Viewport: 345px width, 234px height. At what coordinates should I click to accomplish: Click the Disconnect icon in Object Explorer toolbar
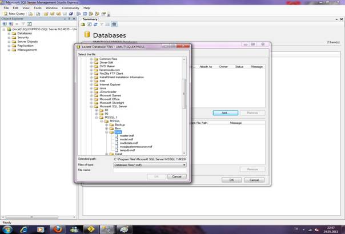11,24
